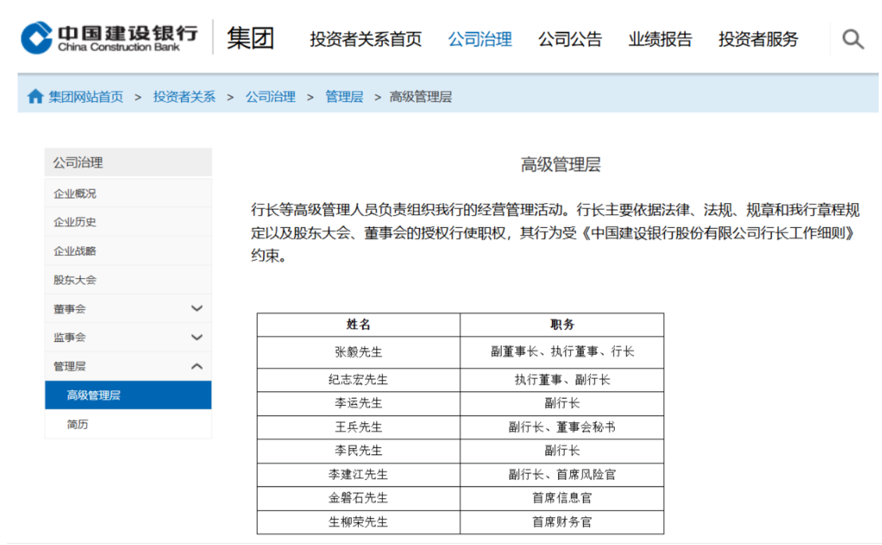The image size is (882, 545).
Task: Click cell 首席信息官
Action: (562, 499)
